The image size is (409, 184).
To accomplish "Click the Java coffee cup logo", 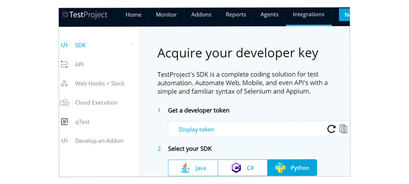I will point(185,168).
